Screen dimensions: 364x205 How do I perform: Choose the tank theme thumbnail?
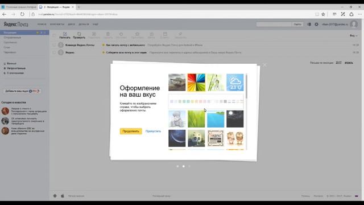click(x=177, y=82)
